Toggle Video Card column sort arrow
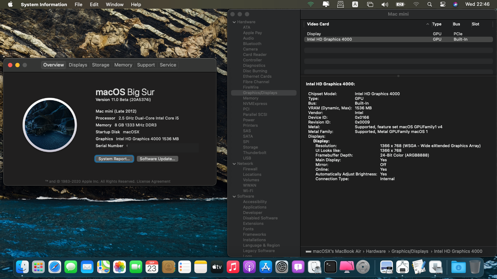 (x=428, y=24)
